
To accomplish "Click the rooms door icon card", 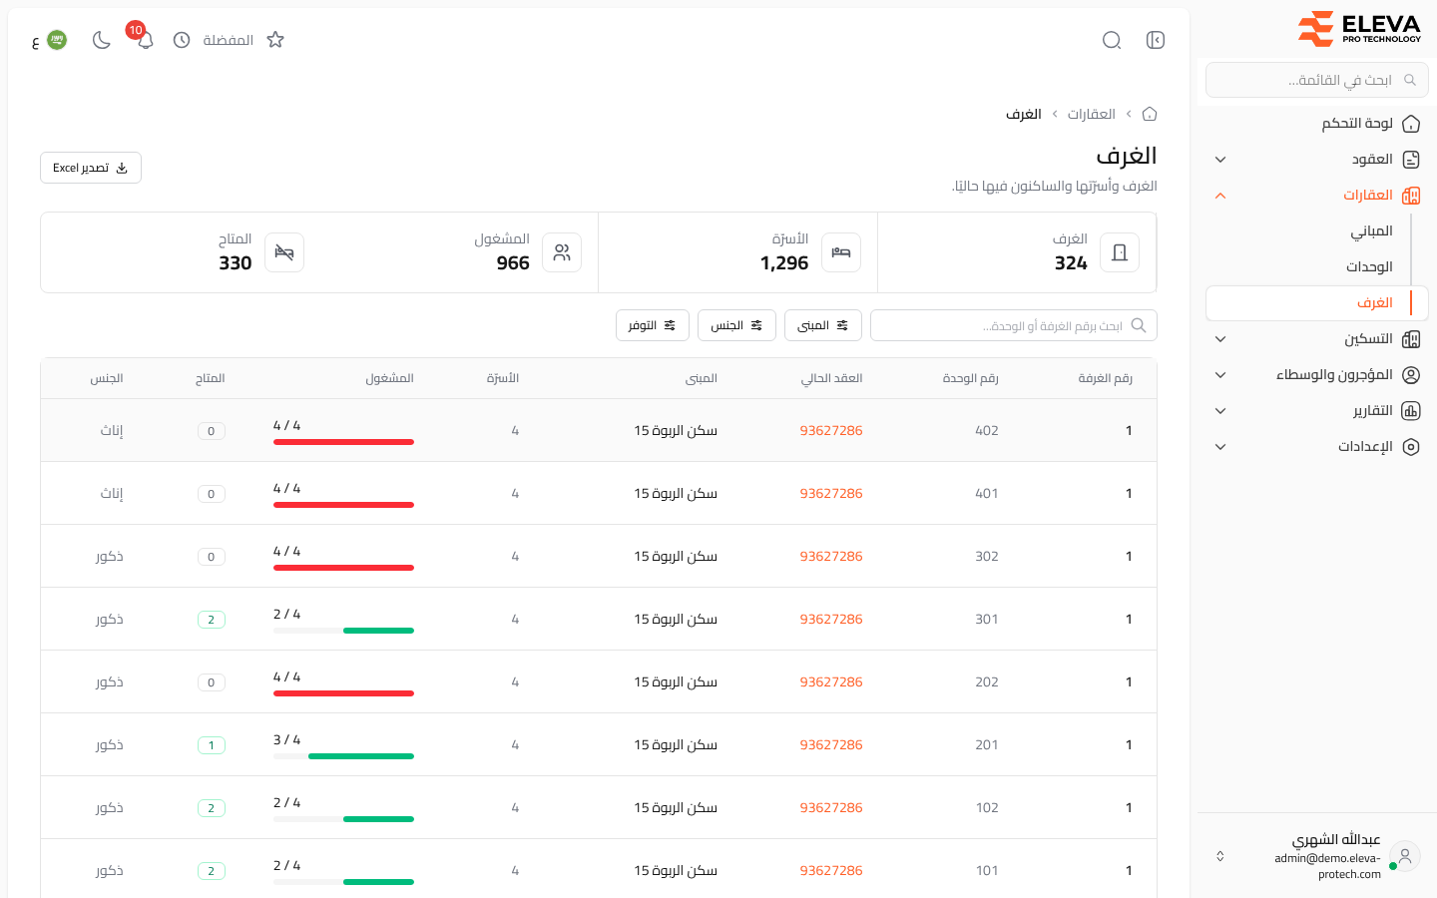I will point(1120,252).
